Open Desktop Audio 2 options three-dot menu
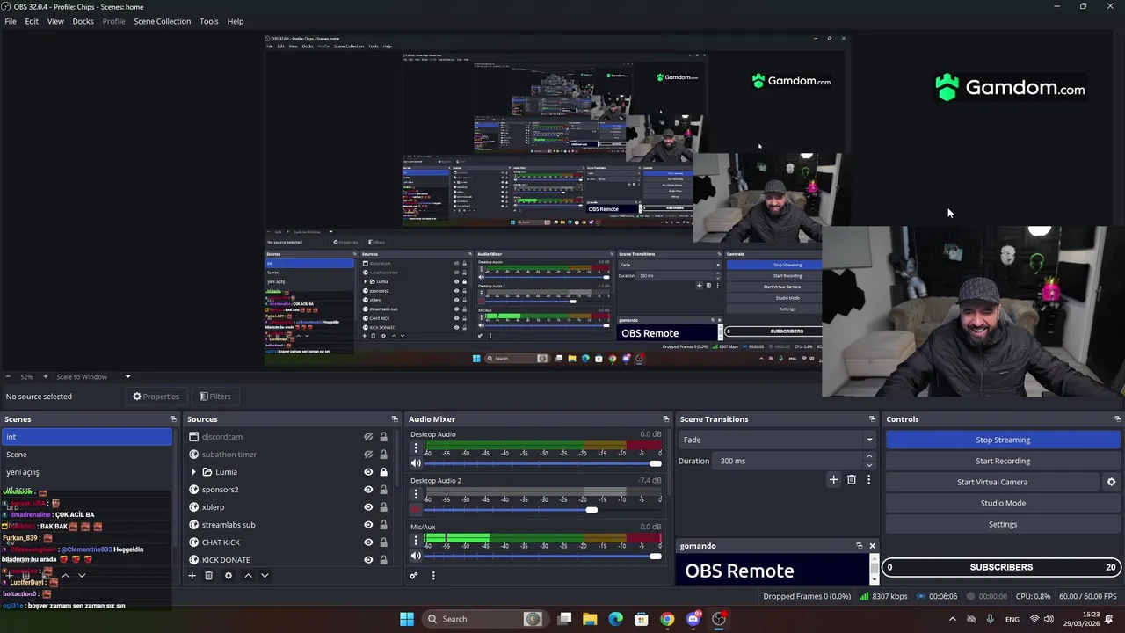 point(416,494)
